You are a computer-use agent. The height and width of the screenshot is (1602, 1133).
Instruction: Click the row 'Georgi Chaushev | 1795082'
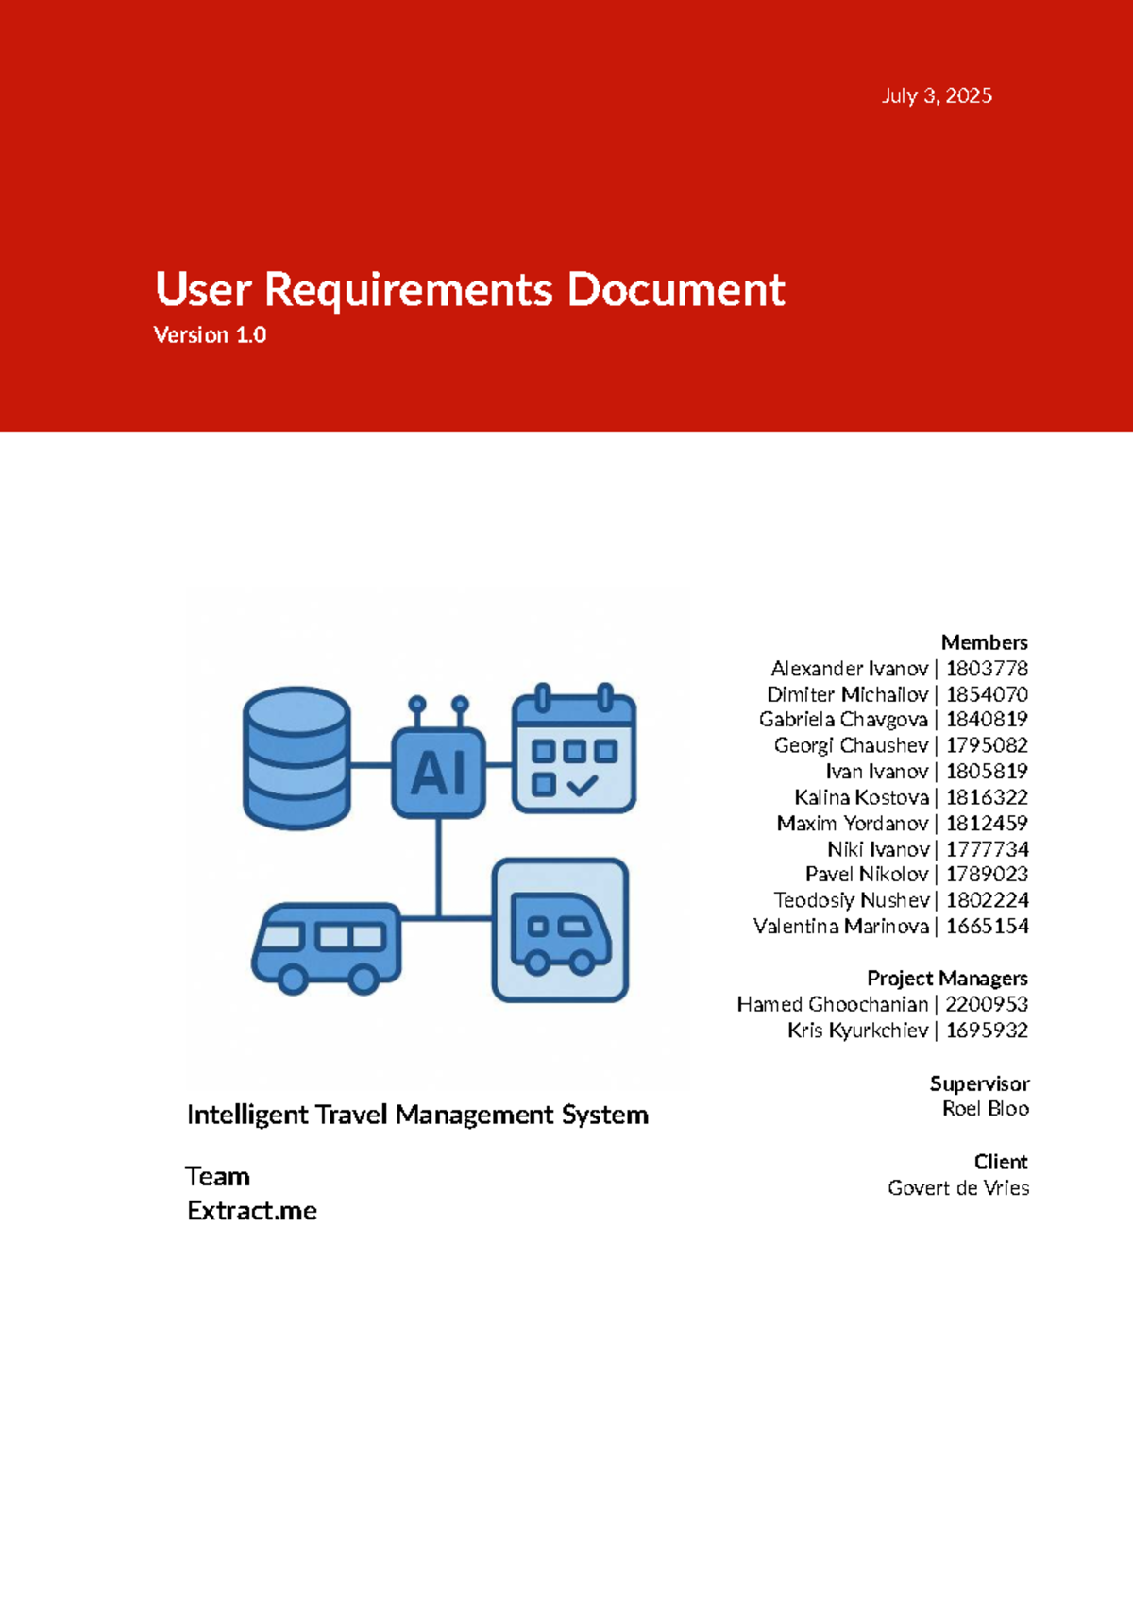pyautogui.click(x=901, y=745)
